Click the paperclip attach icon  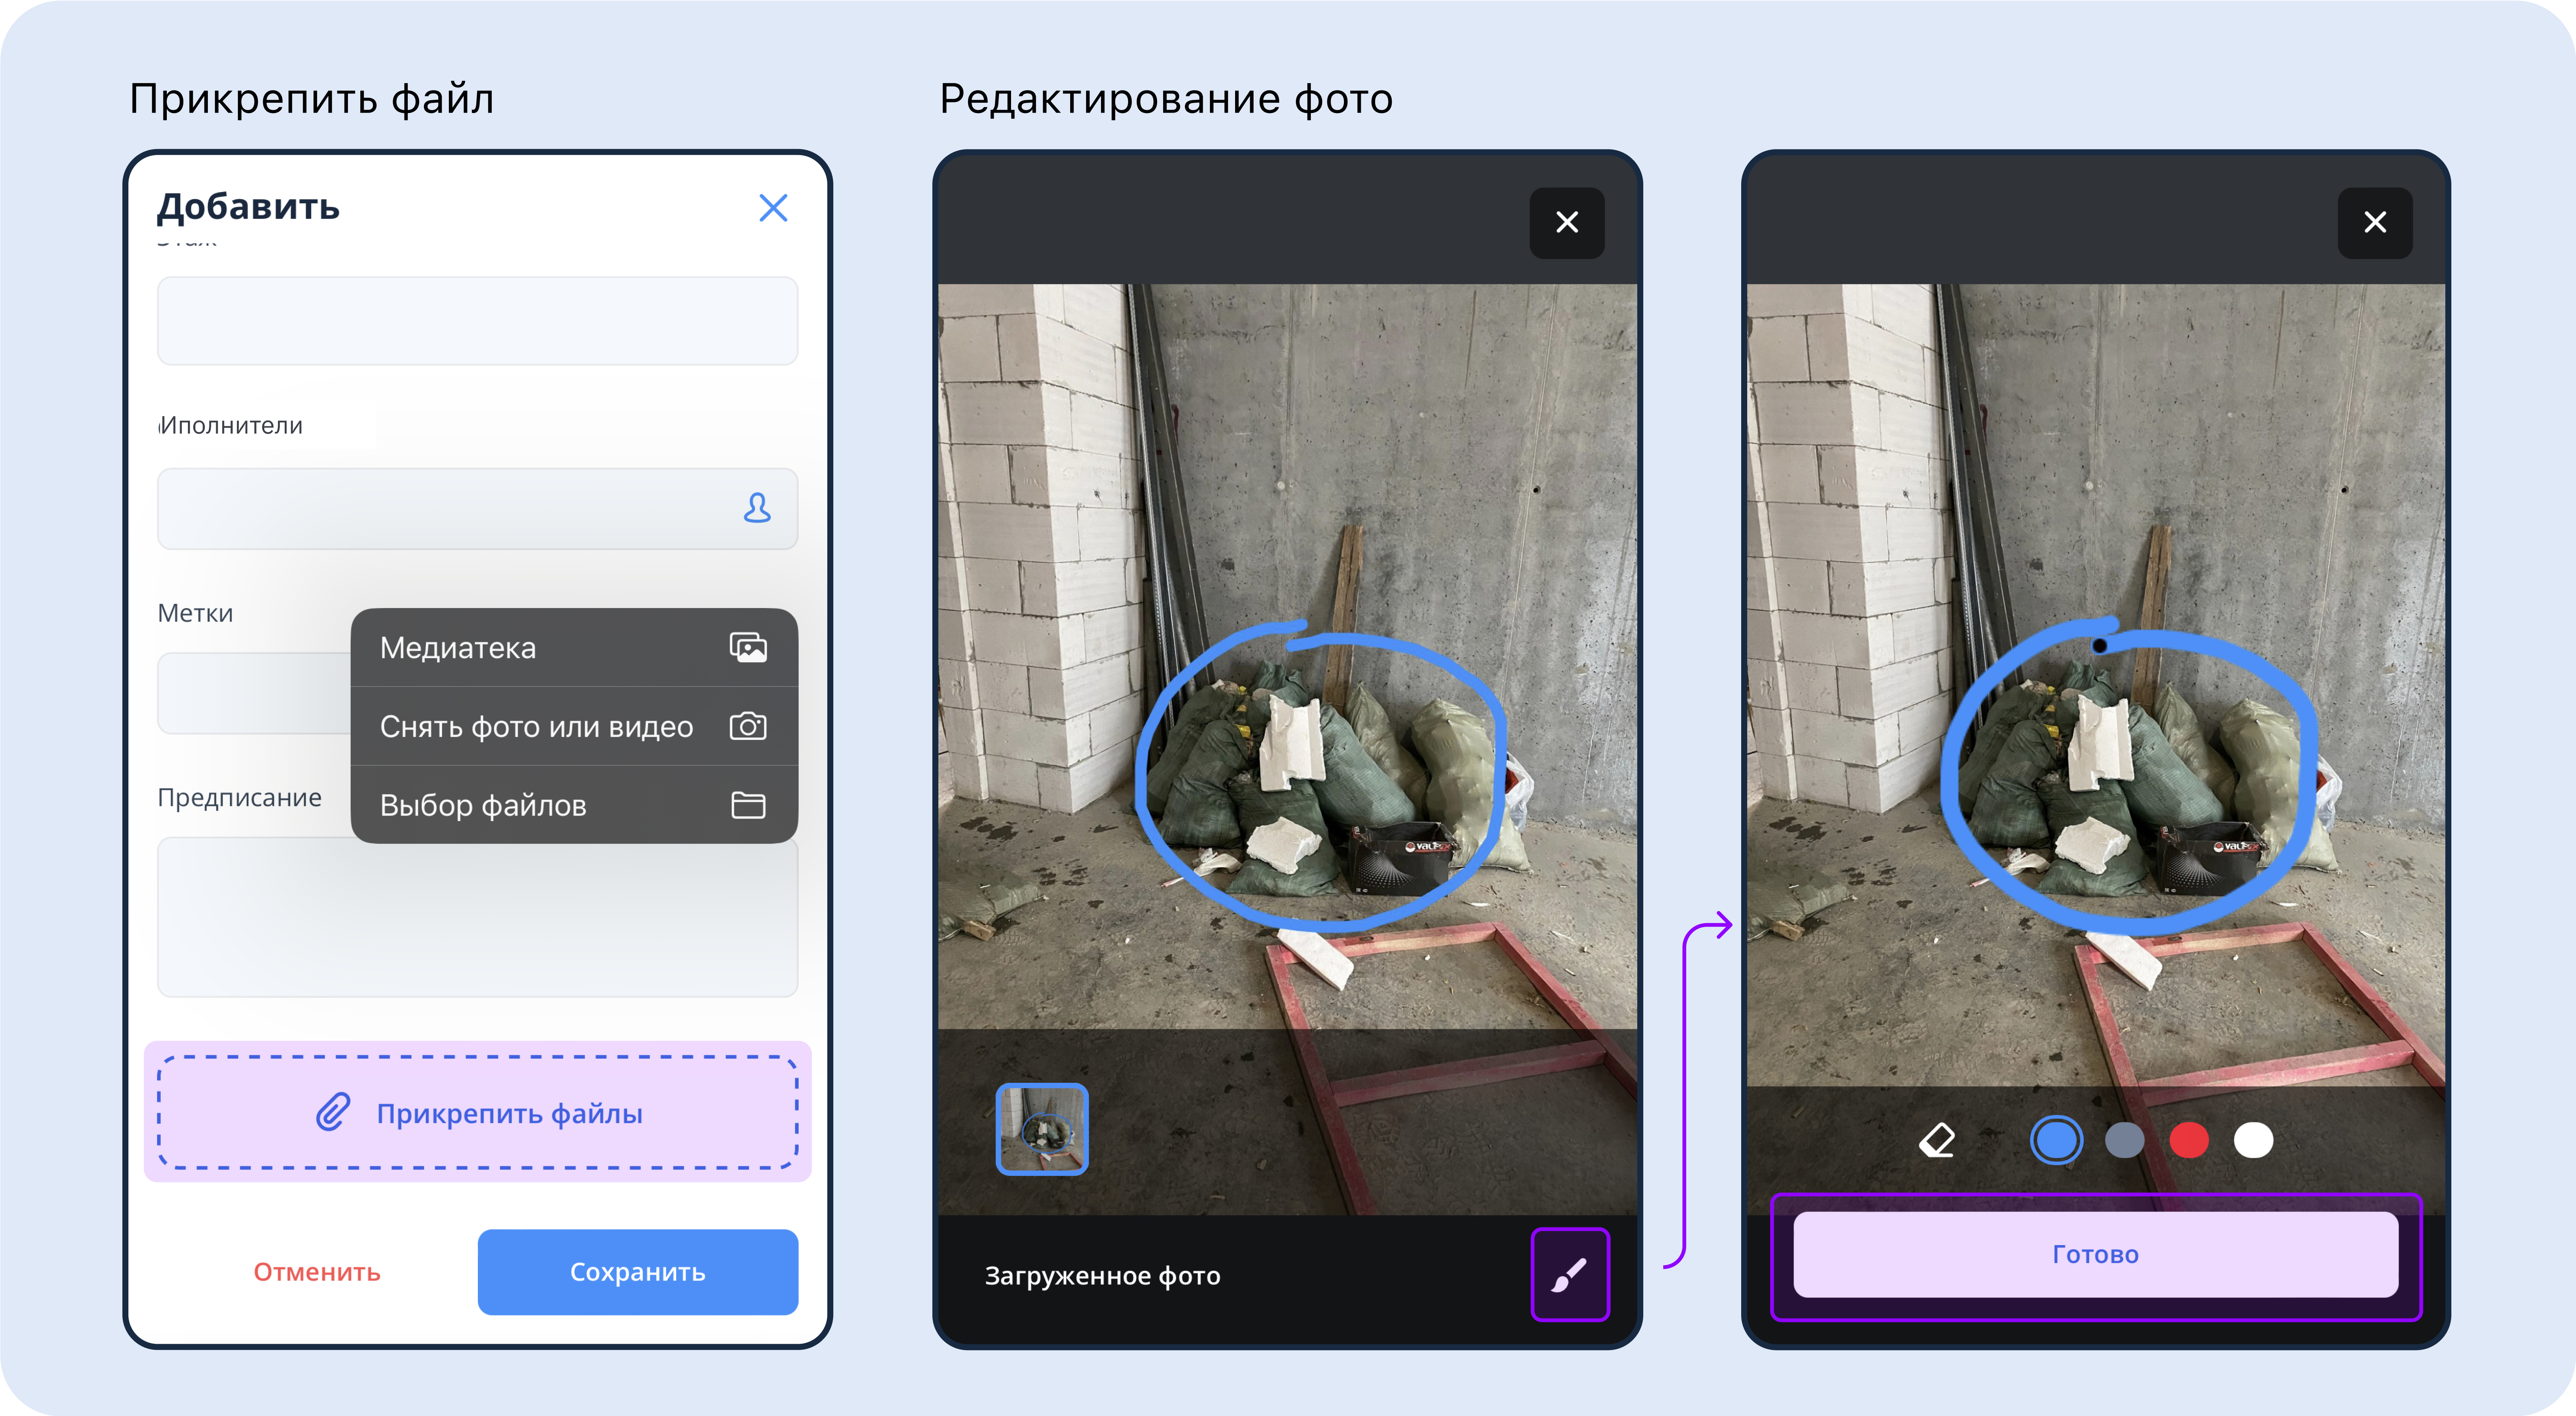[333, 1112]
